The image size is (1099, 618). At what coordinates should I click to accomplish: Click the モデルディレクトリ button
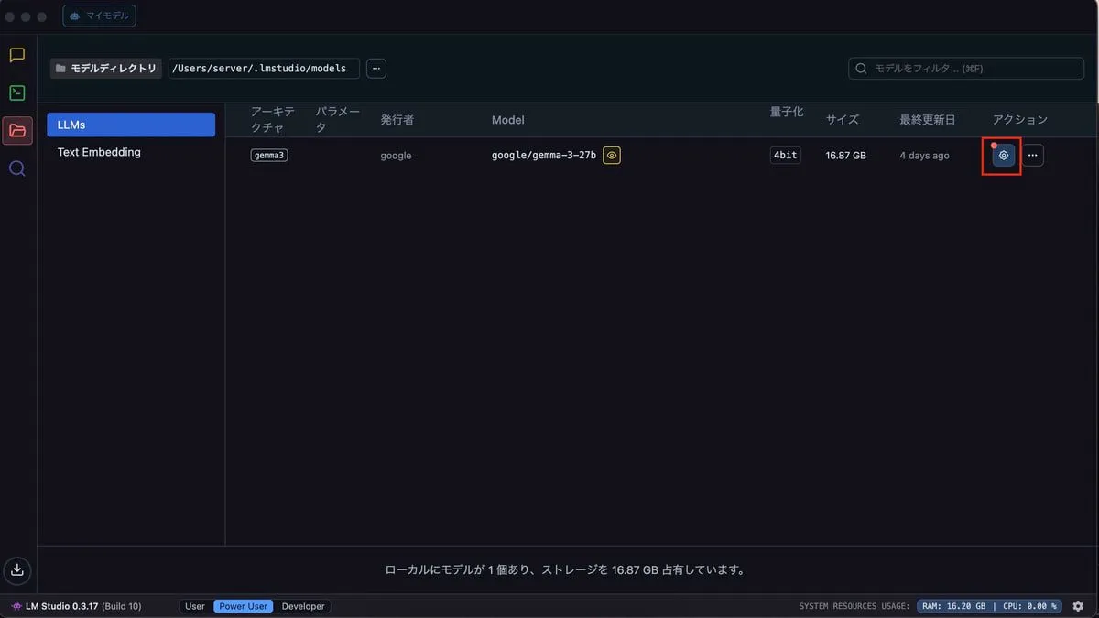coord(105,69)
